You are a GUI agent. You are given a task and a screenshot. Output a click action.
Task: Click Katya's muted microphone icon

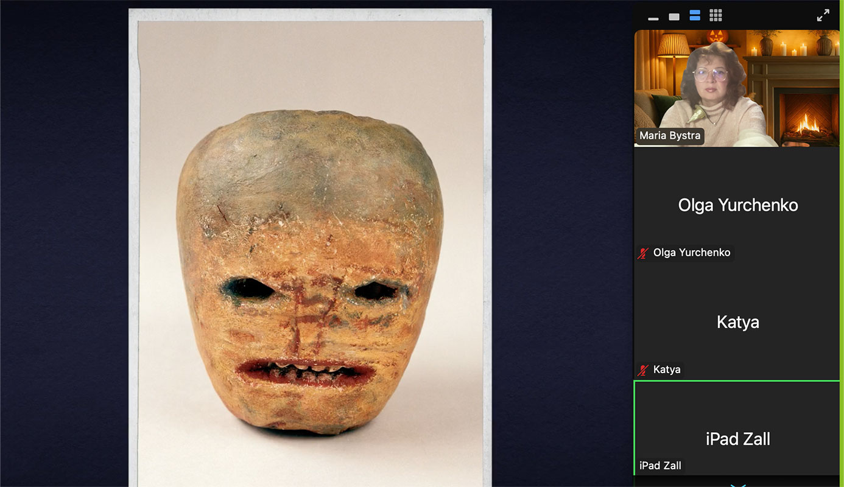(643, 370)
